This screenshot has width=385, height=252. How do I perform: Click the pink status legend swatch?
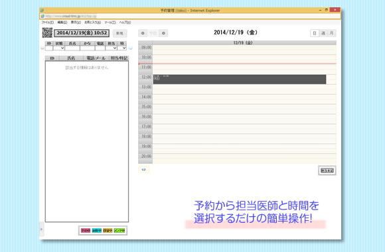86,230
